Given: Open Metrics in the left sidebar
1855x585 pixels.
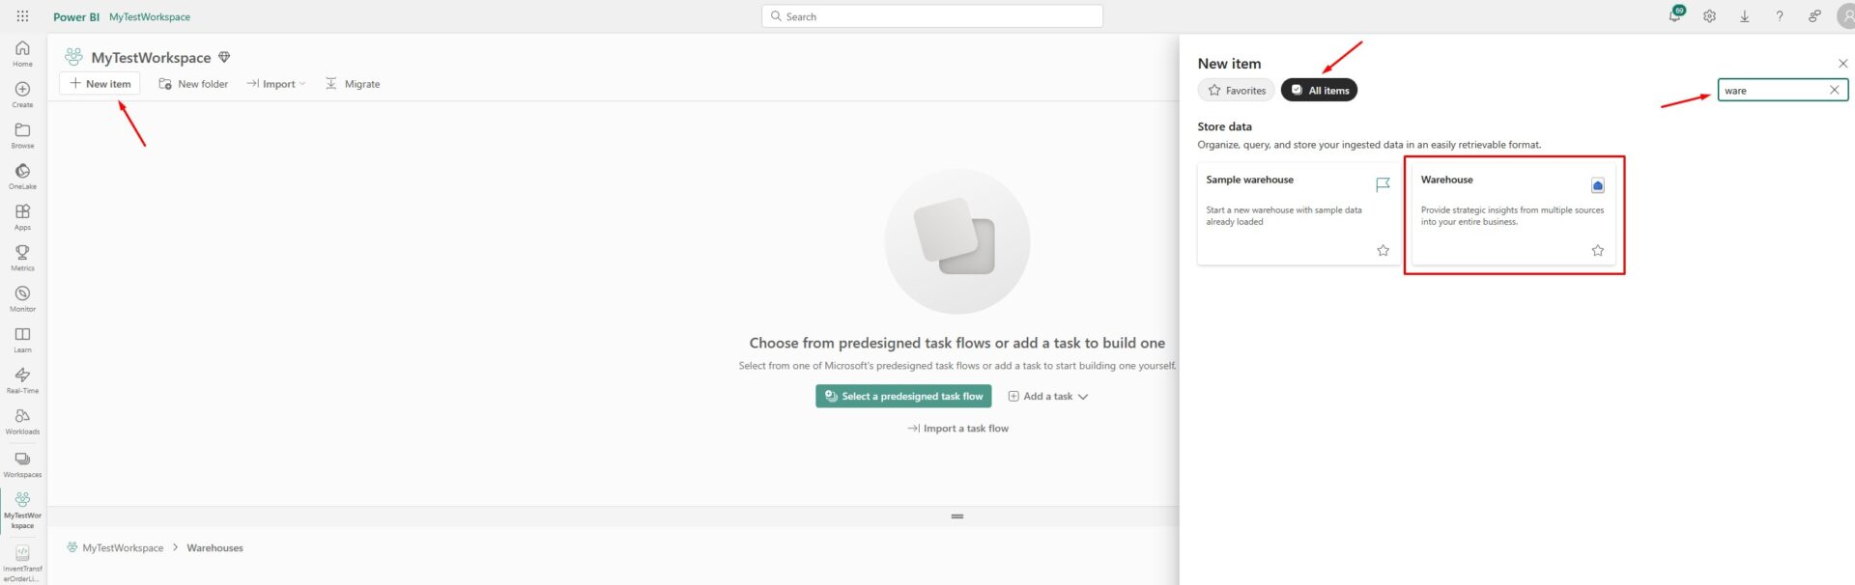Looking at the screenshot, I should [22, 258].
